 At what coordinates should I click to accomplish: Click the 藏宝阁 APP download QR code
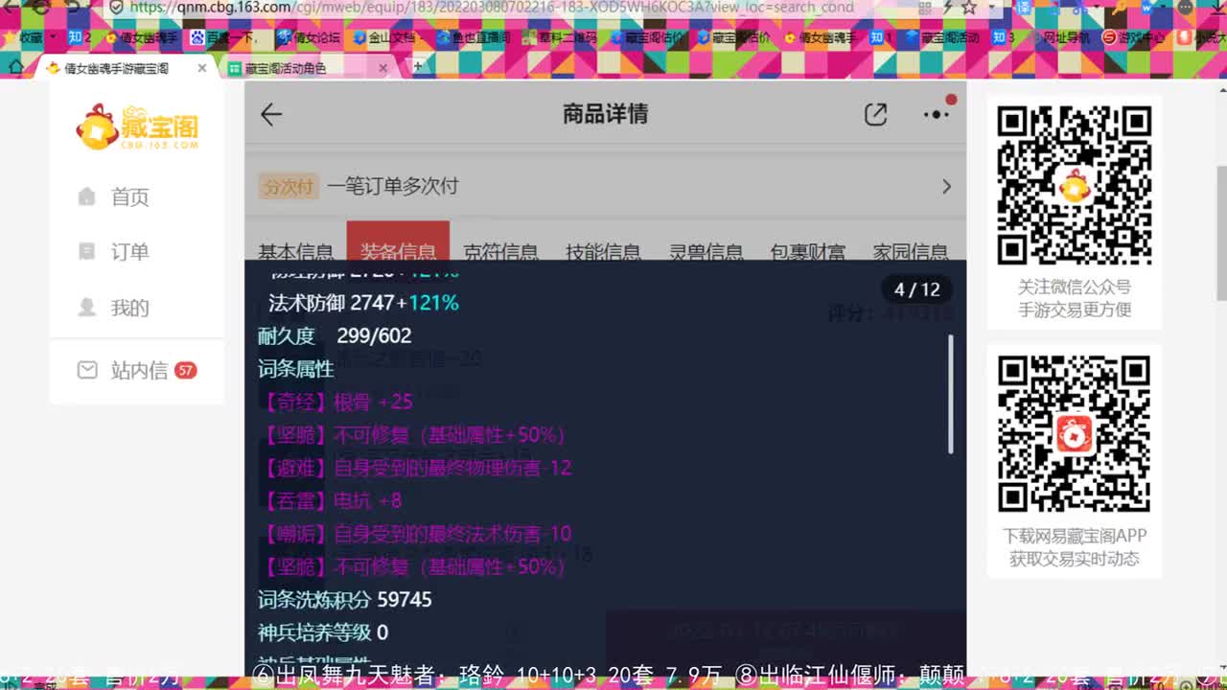[1074, 434]
